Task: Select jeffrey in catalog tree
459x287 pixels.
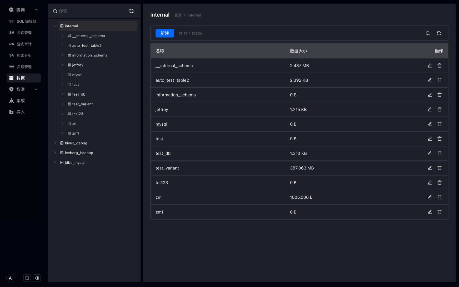Action: pyautogui.click(x=78, y=65)
